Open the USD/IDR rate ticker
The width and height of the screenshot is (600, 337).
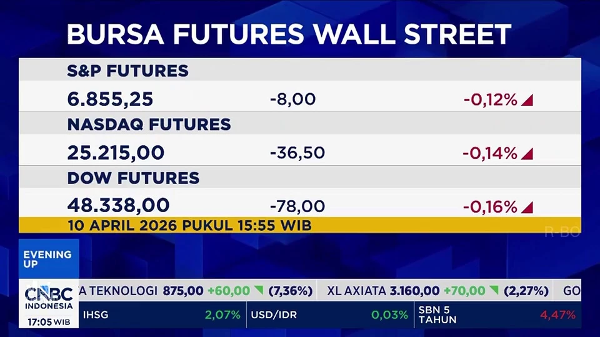(329, 315)
